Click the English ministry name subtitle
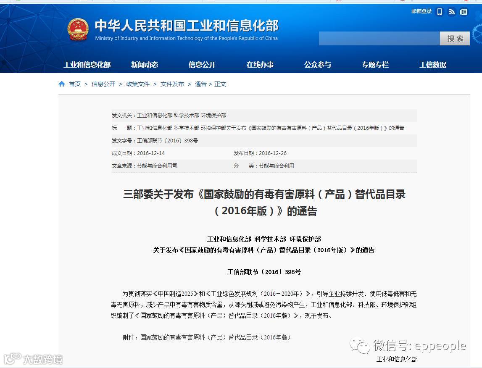Image resolution: width=482 pixels, height=368 pixels. [x=186, y=38]
